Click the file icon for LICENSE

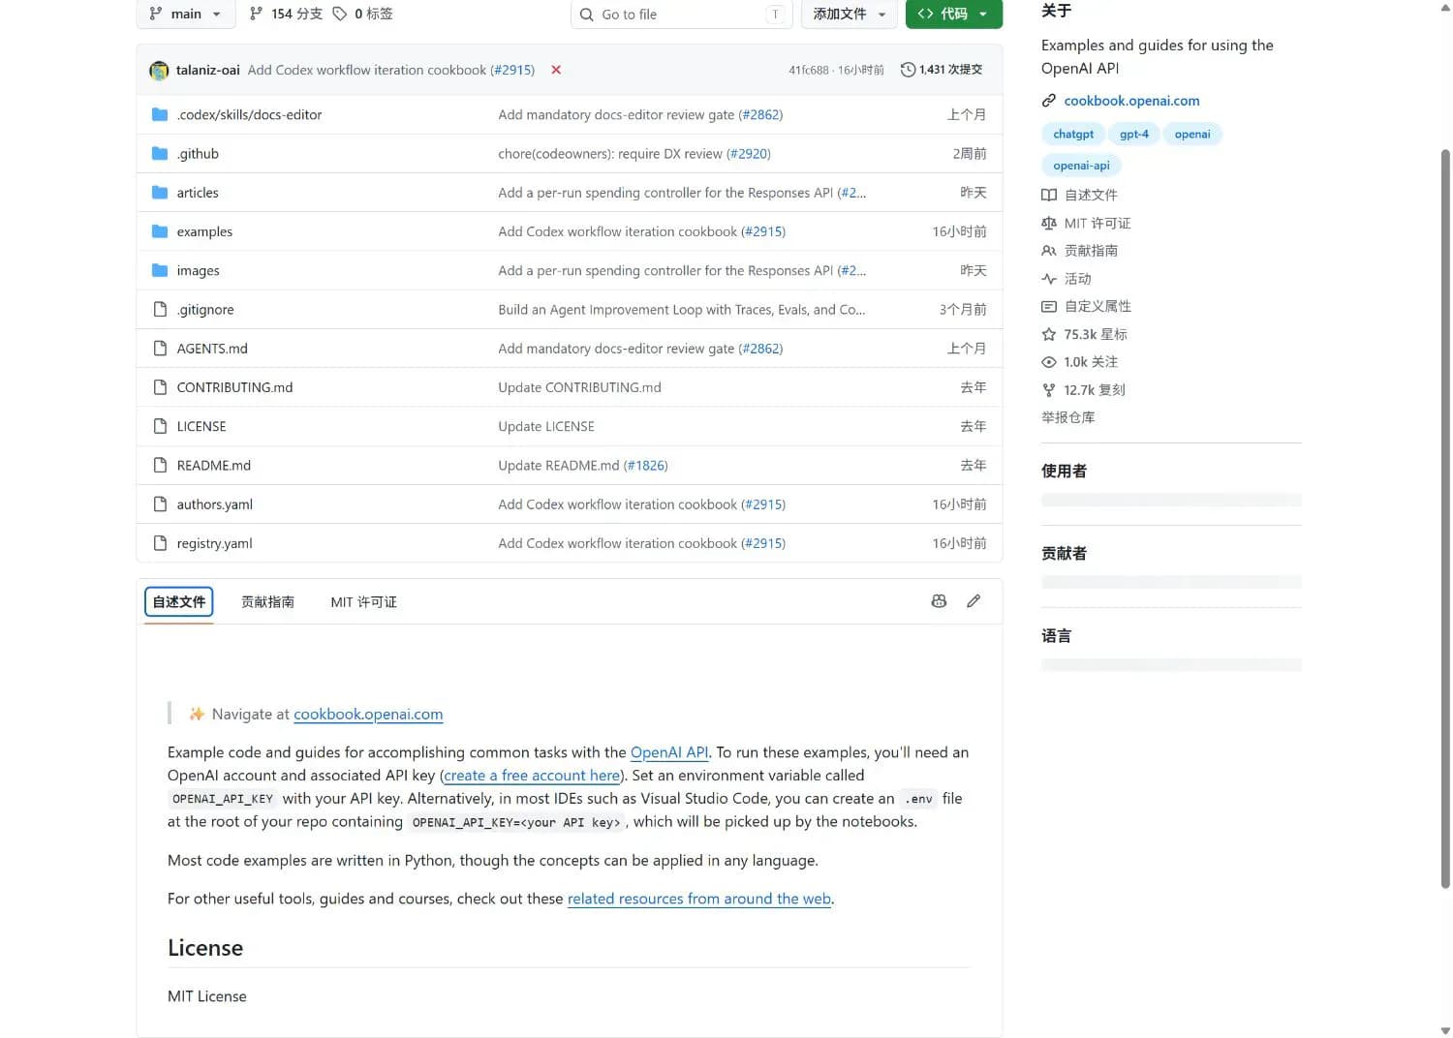(160, 426)
